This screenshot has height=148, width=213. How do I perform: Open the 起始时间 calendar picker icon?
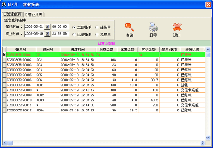tap(47, 27)
